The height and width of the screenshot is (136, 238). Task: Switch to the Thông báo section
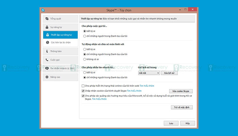pos(61,51)
